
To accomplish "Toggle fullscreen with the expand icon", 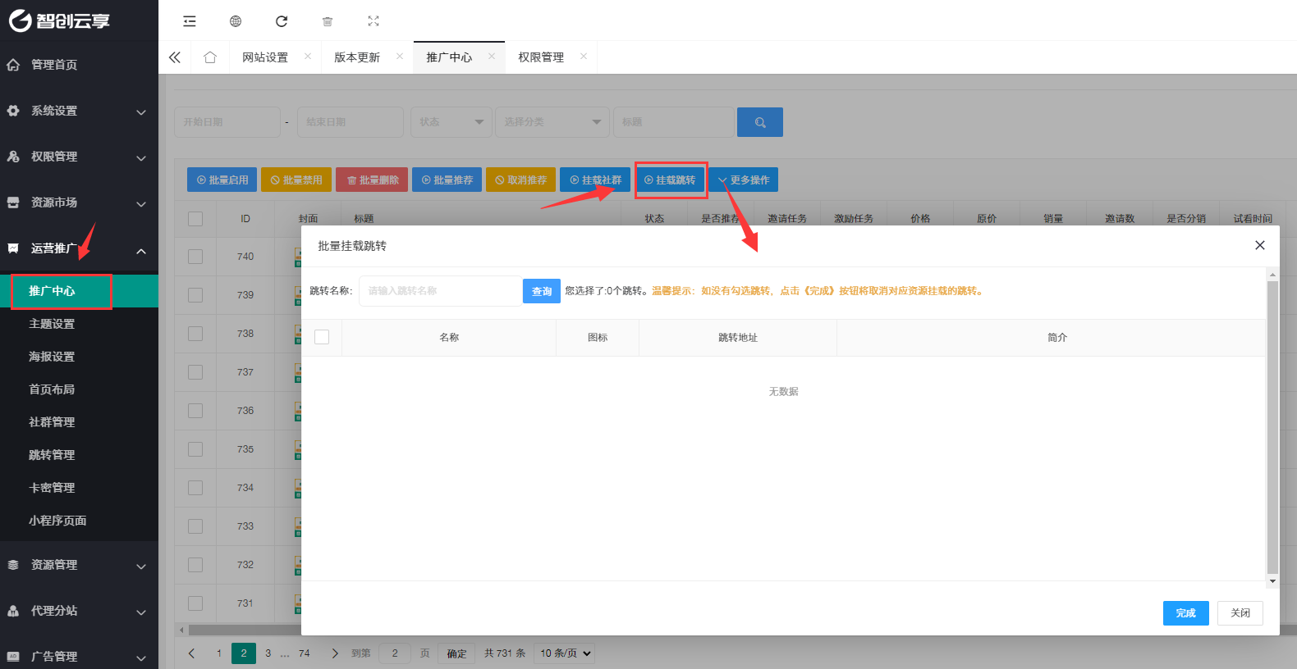I will [x=374, y=21].
